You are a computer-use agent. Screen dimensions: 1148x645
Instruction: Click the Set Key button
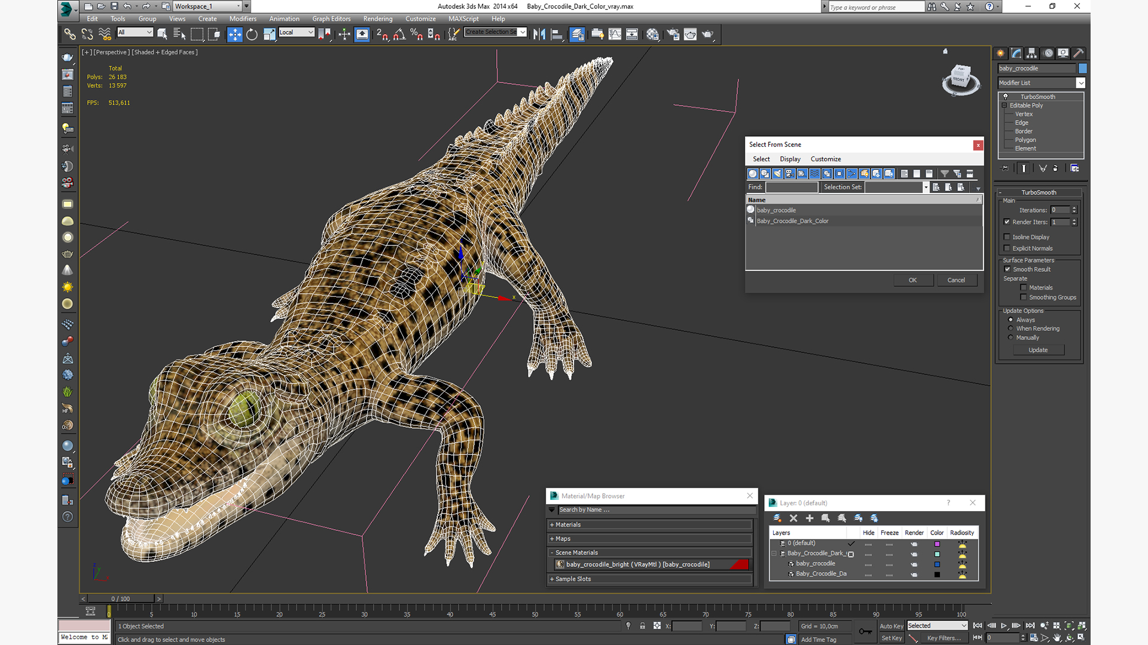coord(891,638)
